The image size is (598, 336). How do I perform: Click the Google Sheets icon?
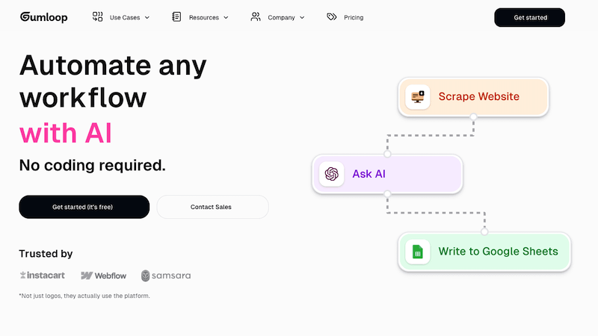(418, 252)
